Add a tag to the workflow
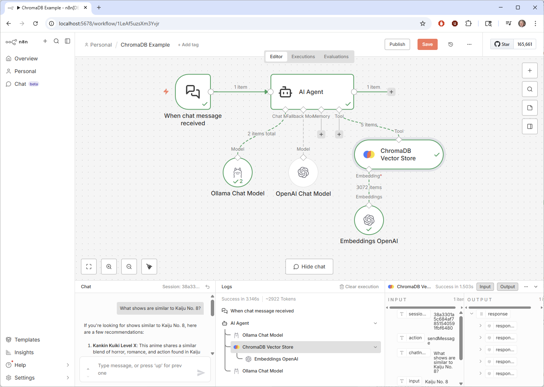 [188, 45]
